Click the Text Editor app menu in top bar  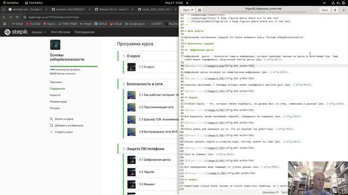(x=34, y=3)
